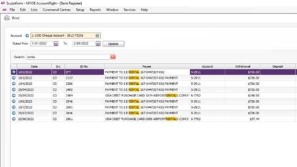Click the zoom arrow beside Account label
The width and height of the screenshot is (297, 167).
[27, 36]
